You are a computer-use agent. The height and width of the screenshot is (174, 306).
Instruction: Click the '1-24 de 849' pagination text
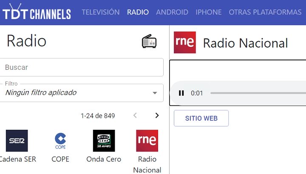click(x=98, y=116)
